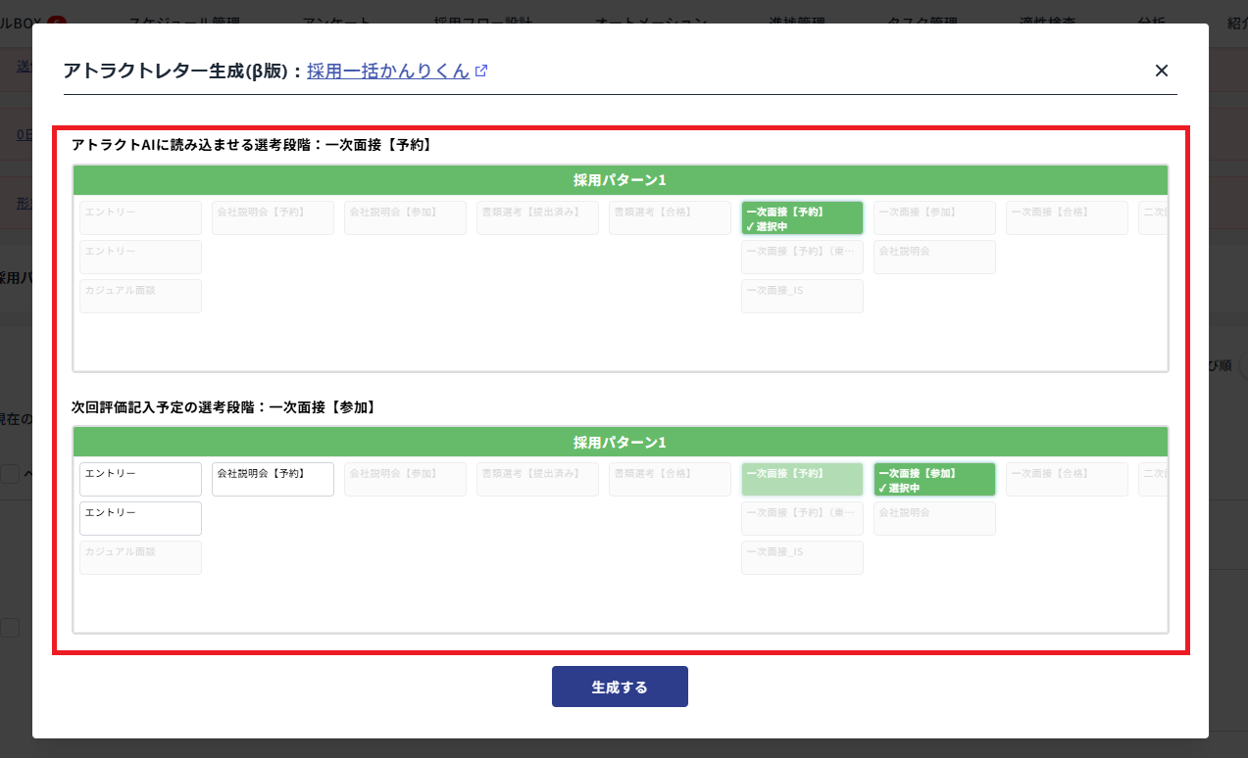Pick second-row エントリー stage in the 次回評価記入予定 section
This screenshot has width=1248, height=758.
(x=140, y=518)
